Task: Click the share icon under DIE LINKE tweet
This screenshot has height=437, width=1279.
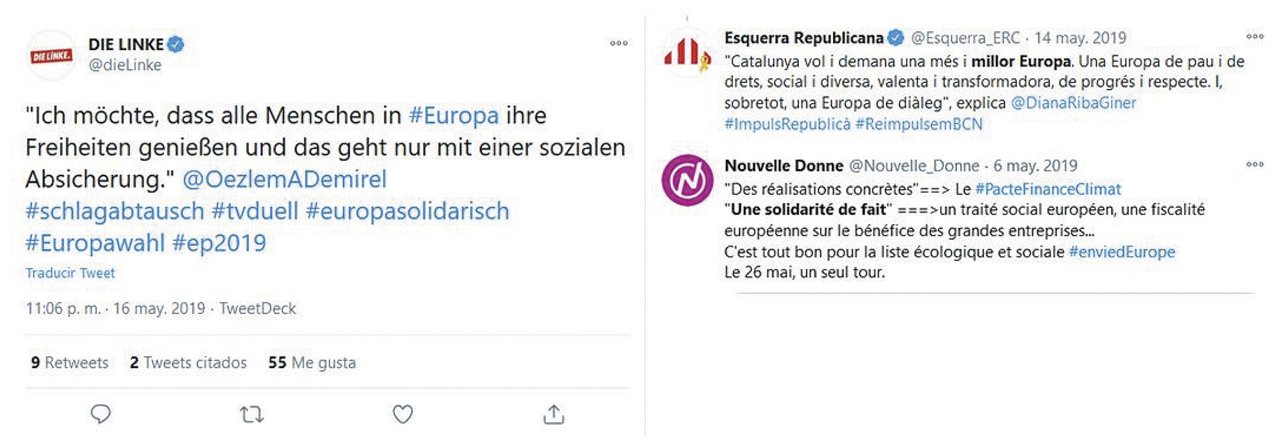Action: (553, 415)
